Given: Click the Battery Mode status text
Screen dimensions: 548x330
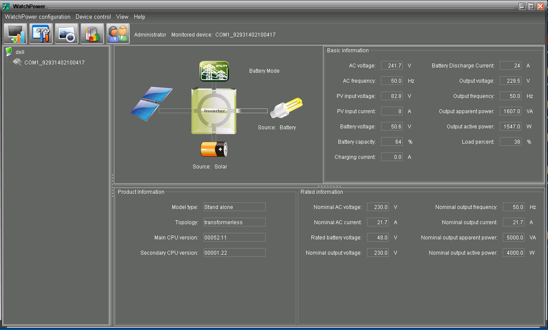Looking at the screenshot, I should [x=264, y=71].
